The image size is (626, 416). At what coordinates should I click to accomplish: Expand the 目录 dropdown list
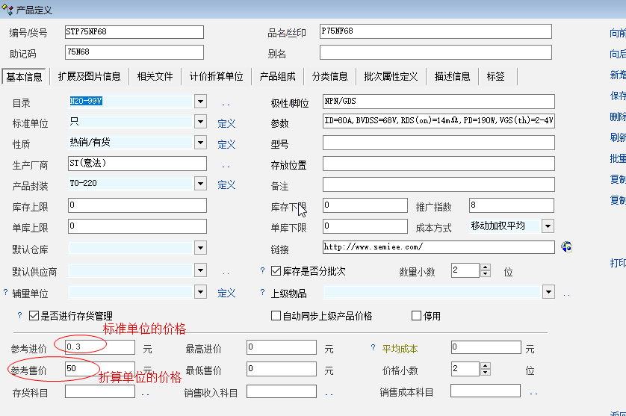tap(200, 101)
